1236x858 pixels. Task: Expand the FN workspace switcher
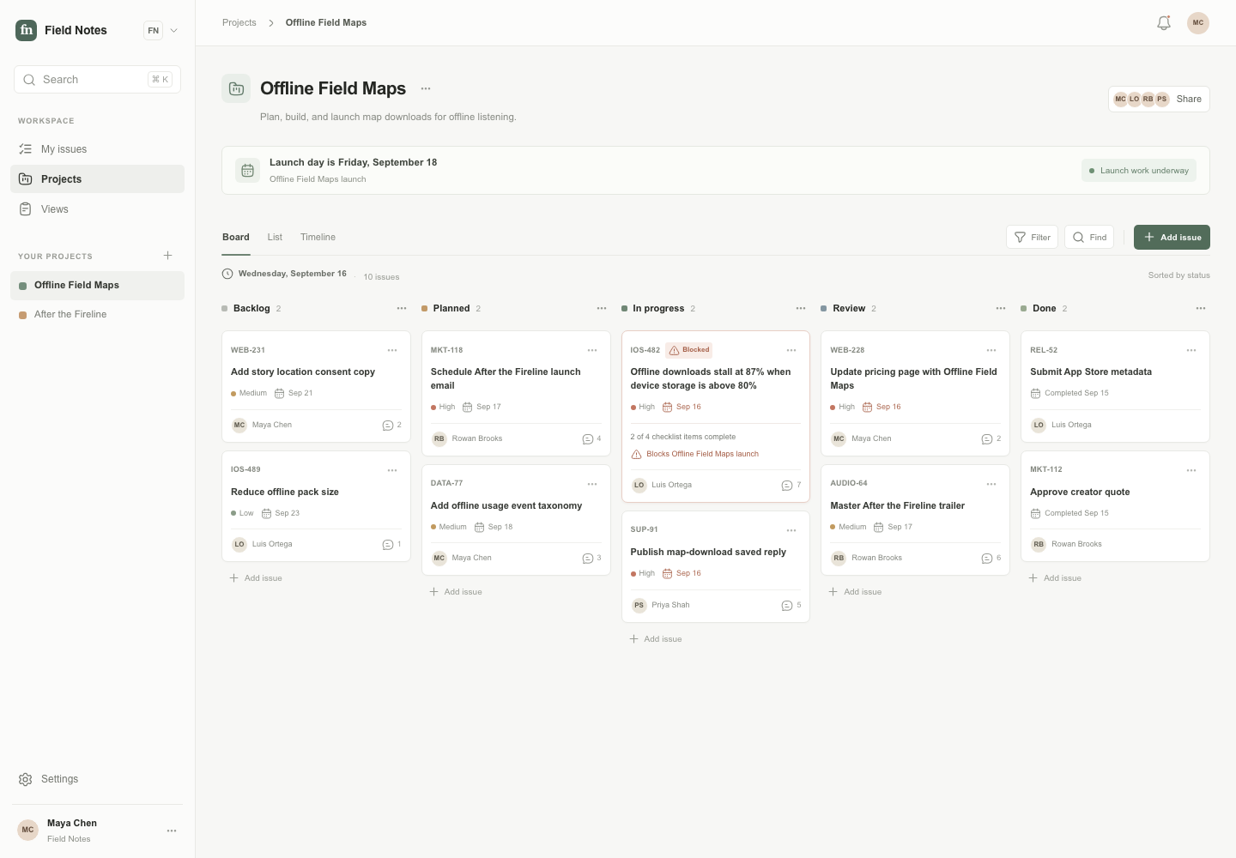(x=162, y=31)
